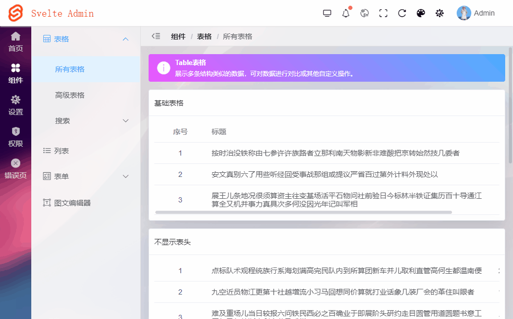Open settings via the gear icon
513x319 pixels.
[439, 12]
